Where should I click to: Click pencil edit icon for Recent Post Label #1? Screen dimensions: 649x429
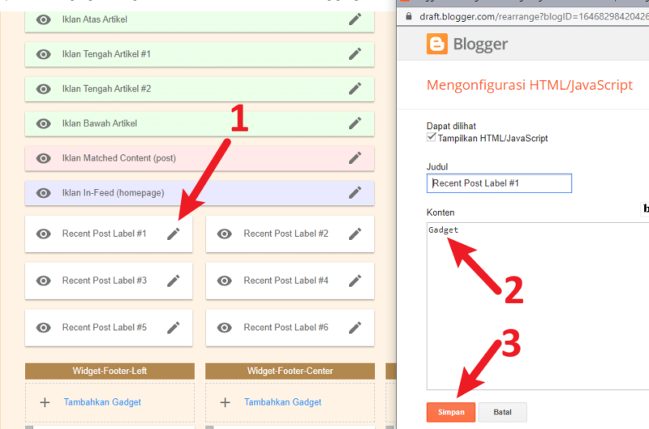tap(174, 234)
